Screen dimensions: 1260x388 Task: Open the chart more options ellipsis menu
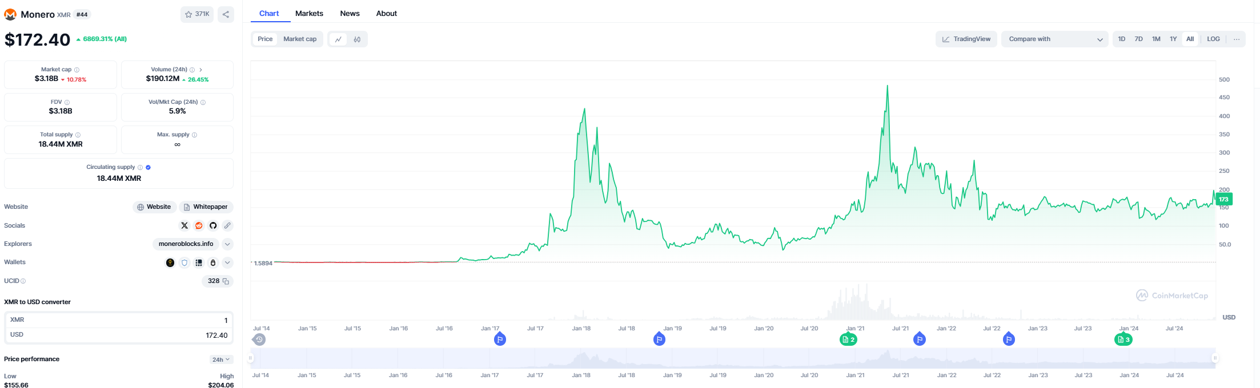coord(1237,39)
